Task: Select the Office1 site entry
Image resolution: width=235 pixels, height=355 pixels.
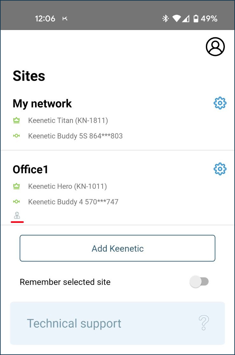Action: click(x=30, y=169)
